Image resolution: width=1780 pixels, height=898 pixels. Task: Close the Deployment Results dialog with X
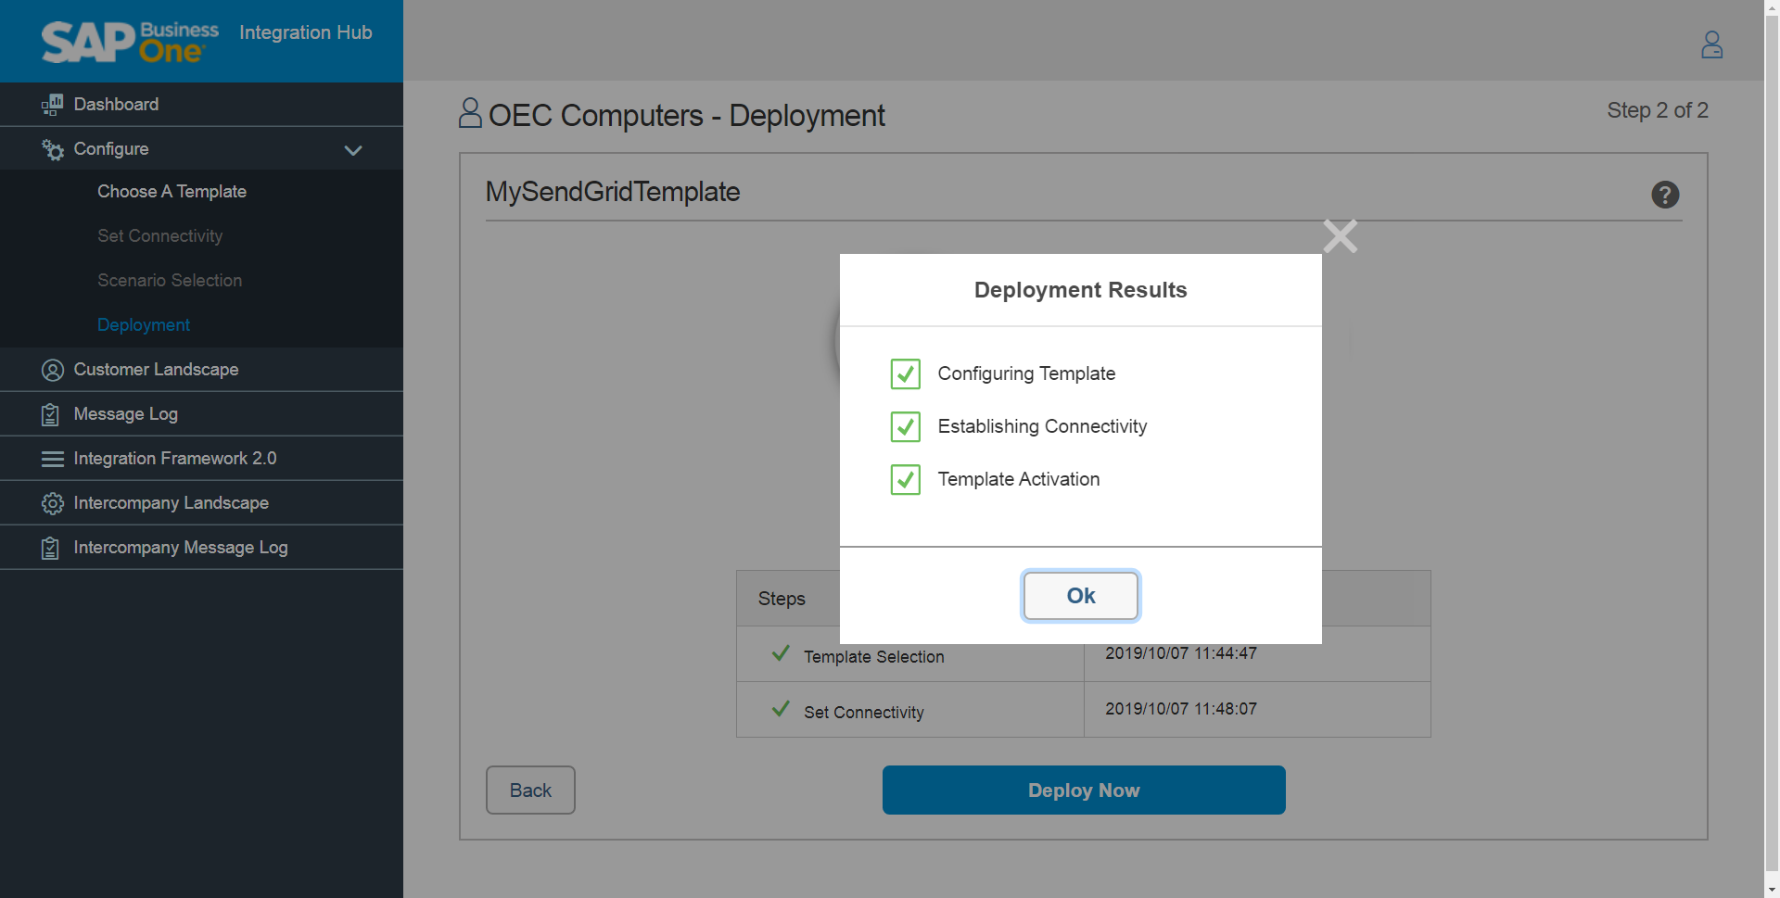pyautogui.click(x=1340, y=236)
